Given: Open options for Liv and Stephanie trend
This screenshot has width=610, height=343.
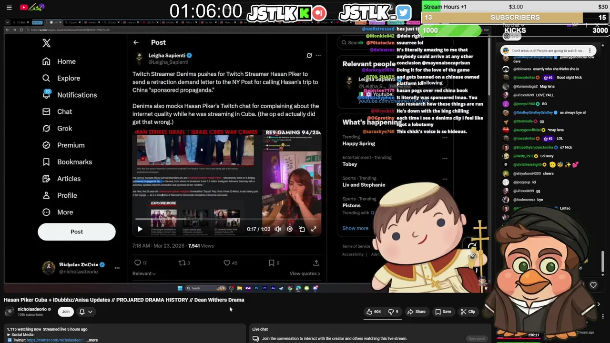Looking at the screenshot, I should (x=445, y=179).
